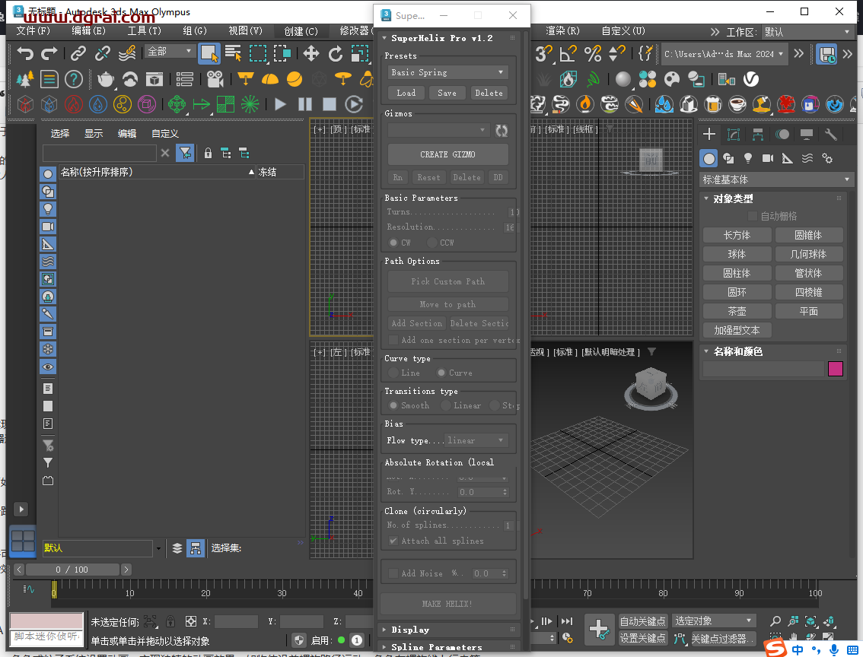This screenshot has height=657, width=863.
Task: Select the Cameras category icon
Action: click(768, 158)
